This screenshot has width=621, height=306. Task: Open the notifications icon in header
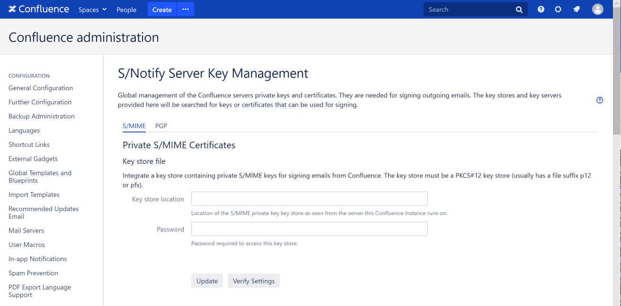pos(577,9)
